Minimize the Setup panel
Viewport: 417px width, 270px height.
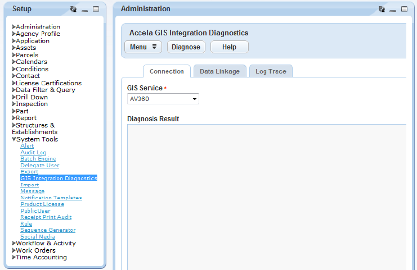85,10
